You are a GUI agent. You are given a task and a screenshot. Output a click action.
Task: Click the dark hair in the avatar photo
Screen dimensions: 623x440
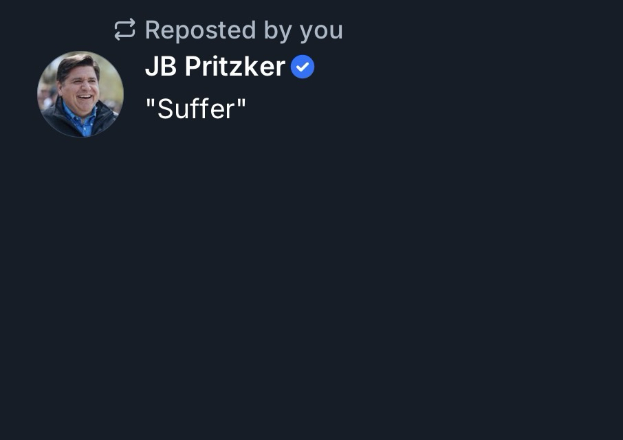point(76,63)
